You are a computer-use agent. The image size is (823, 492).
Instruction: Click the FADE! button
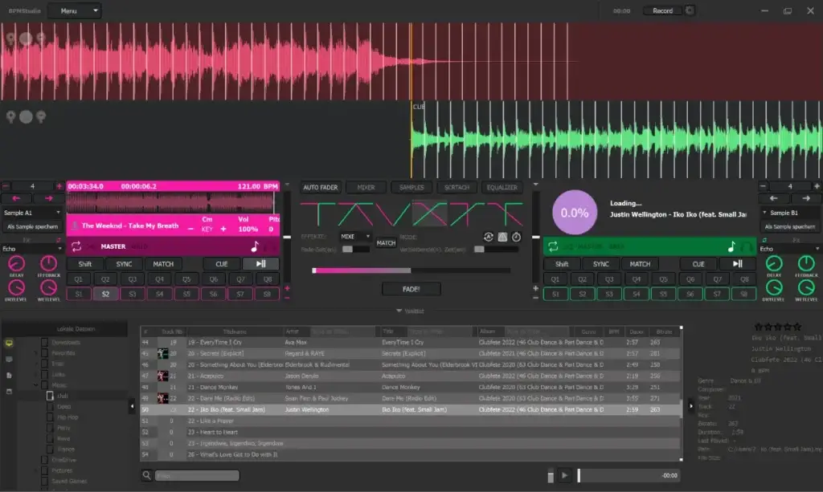point(411,289)
